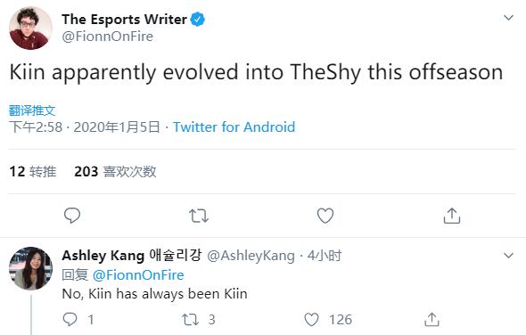Like Ashley Kang's reply with 126 likes
The width and height of the screenshot is (526, 335).
click(x=311, y=319)
